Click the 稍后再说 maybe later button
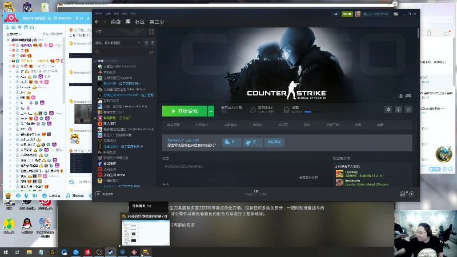 click(274, 142)
